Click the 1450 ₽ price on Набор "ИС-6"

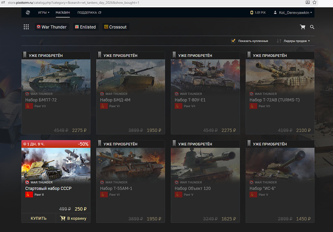pyautogui.click(x=303, y=219)
